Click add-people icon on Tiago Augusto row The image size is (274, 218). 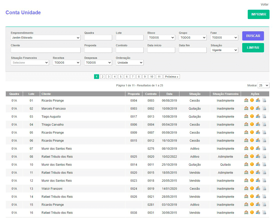(x=258, y=116)
